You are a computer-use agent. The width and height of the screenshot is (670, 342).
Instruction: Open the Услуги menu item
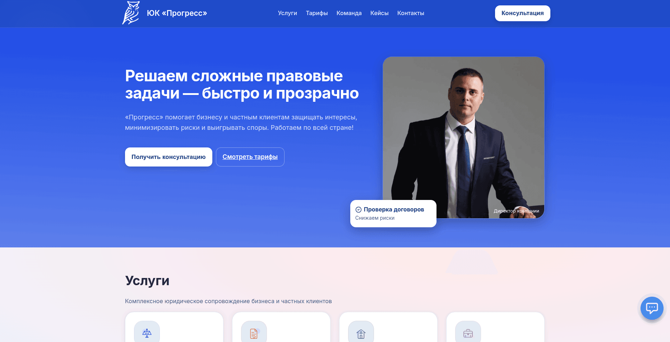[287, 13]
